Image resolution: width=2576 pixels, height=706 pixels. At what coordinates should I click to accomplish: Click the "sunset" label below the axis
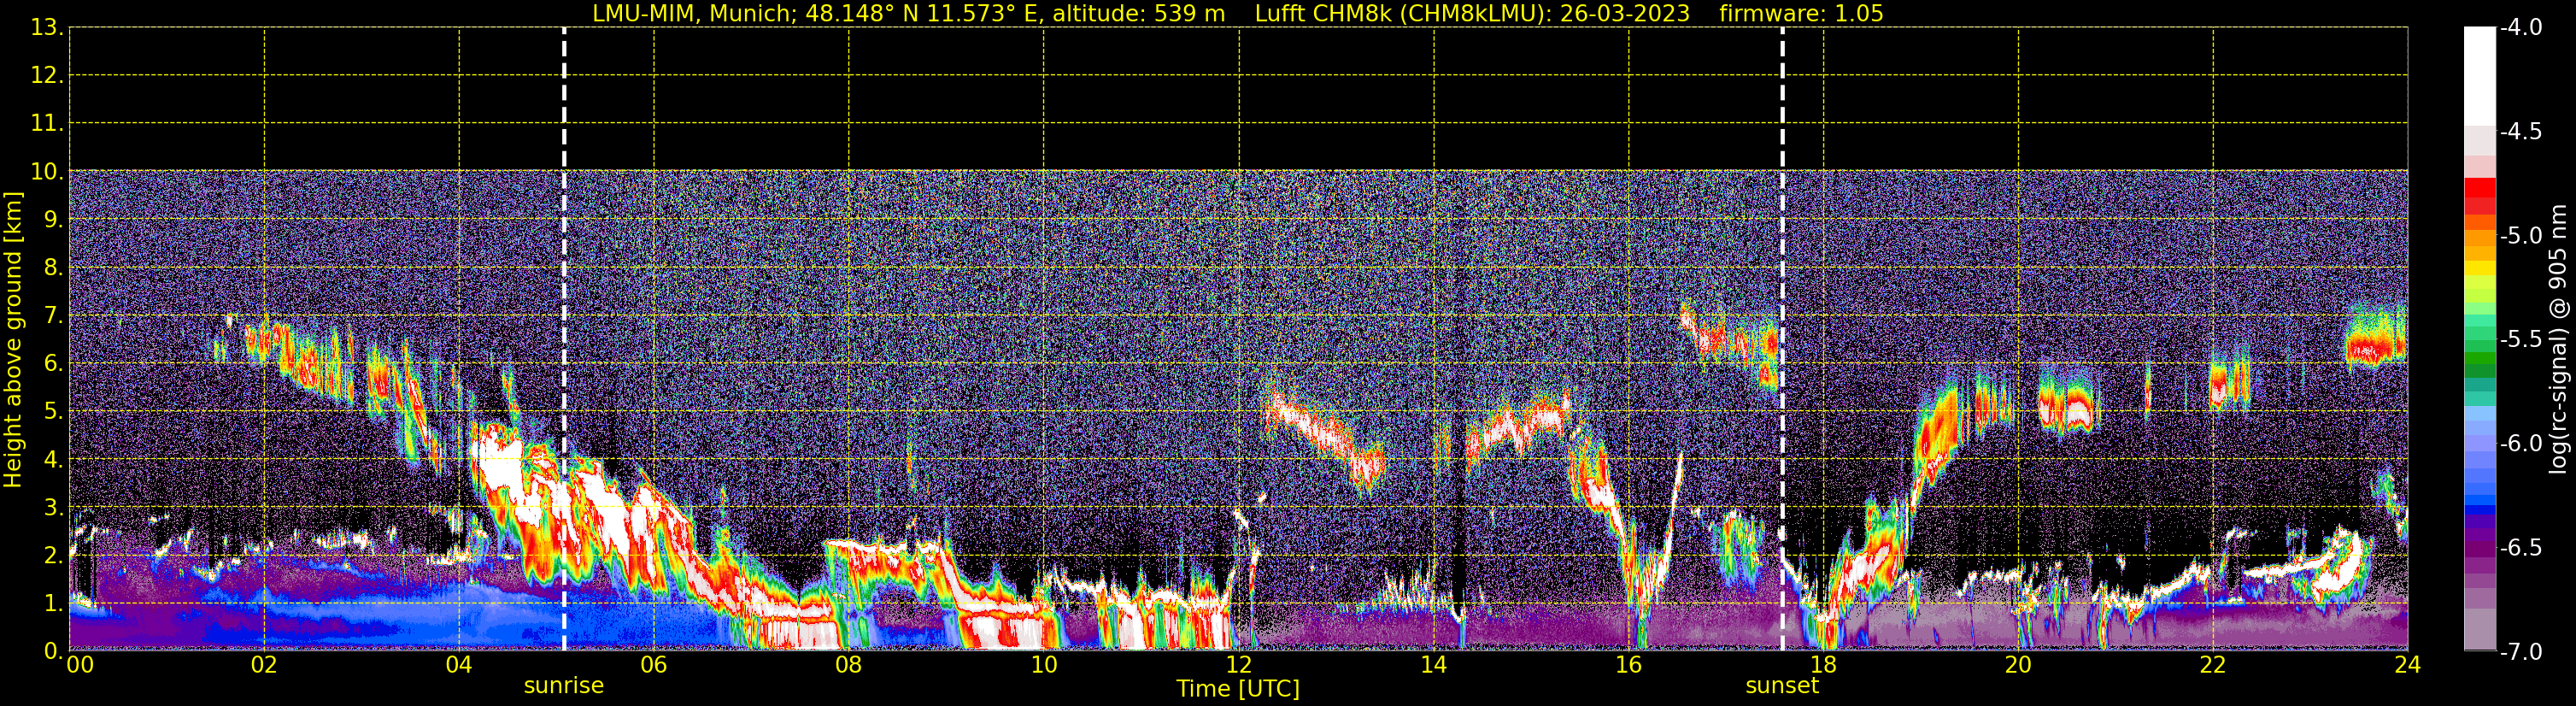(x=1782, y=686)
